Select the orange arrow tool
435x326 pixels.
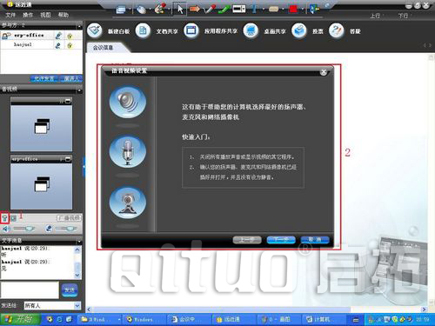click(194, 9)
